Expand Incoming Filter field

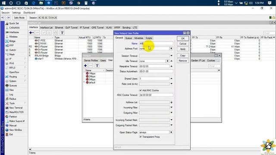[171, 107]
